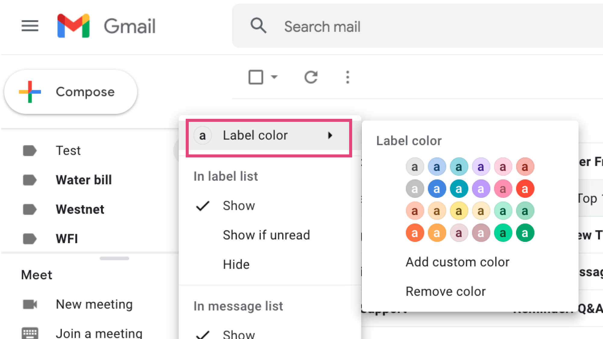Click the Join a meeting keyboard icon
The height and width of the screenshot is (339, 603).
pyautogui.click(x=30, y=333)
